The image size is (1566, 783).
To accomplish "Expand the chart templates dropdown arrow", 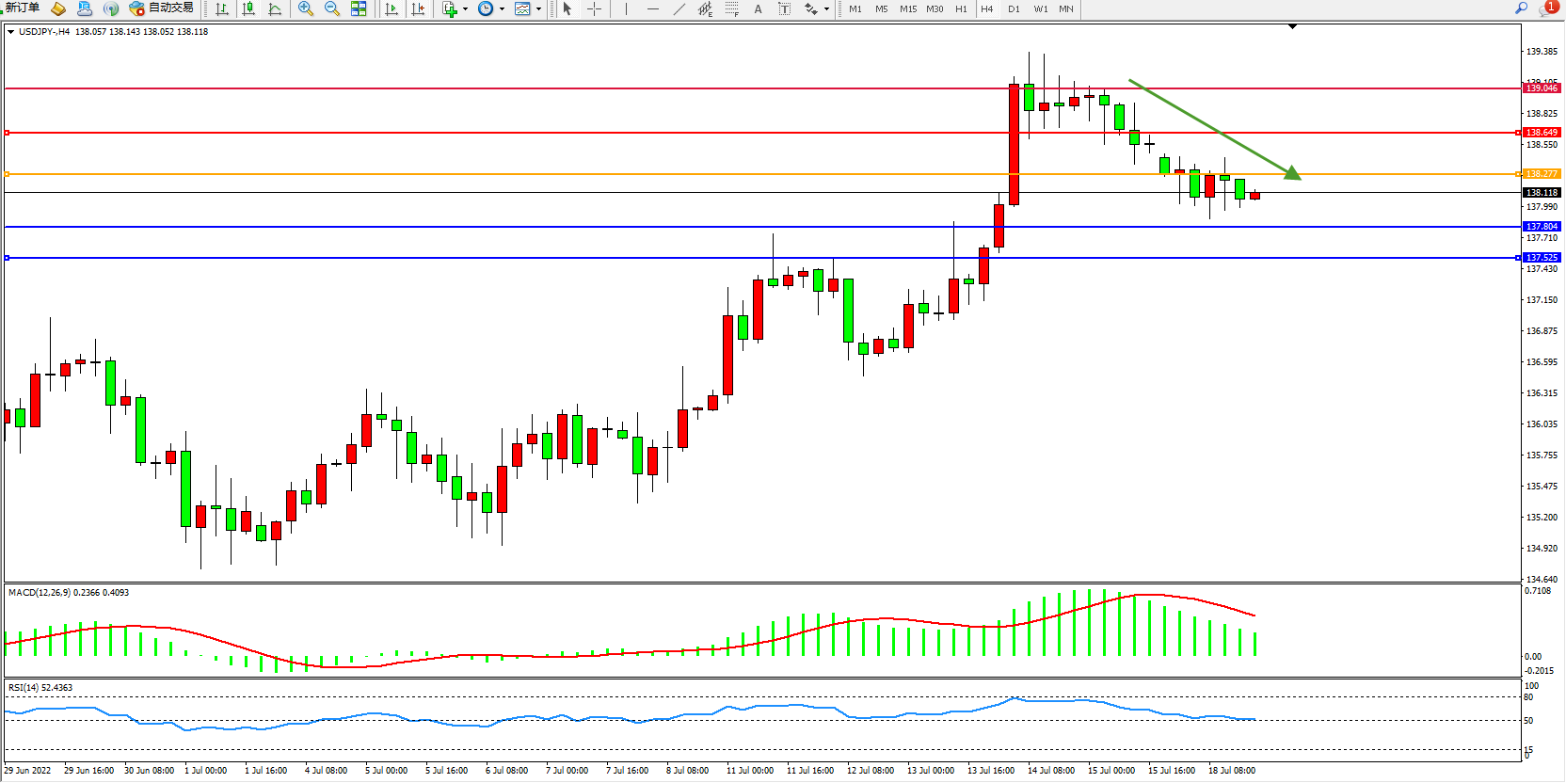I will [538, 8].
